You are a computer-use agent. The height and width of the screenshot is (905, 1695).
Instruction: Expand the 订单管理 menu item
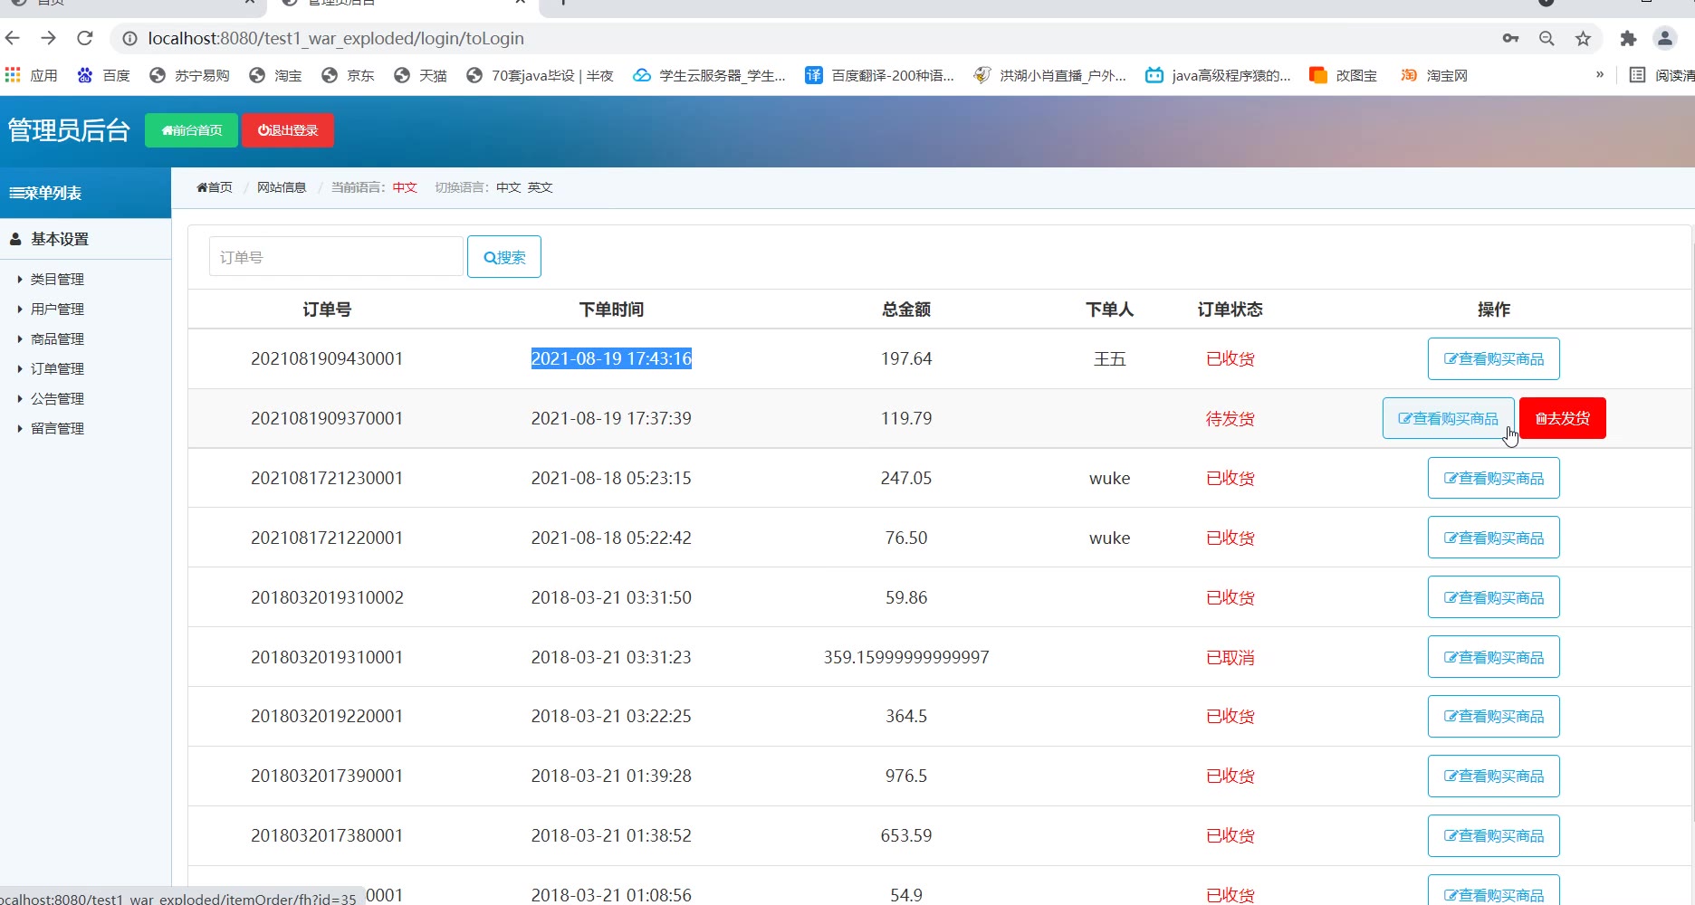(x=57, y=369)
